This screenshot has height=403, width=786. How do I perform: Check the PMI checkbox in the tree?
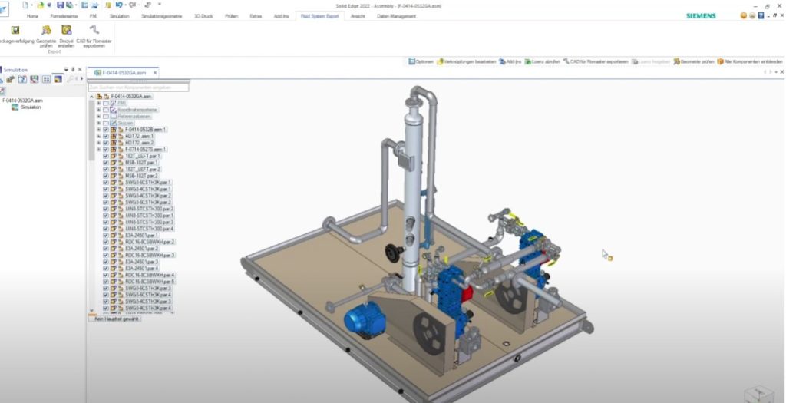pyautogui.click(x=106, y=104)
